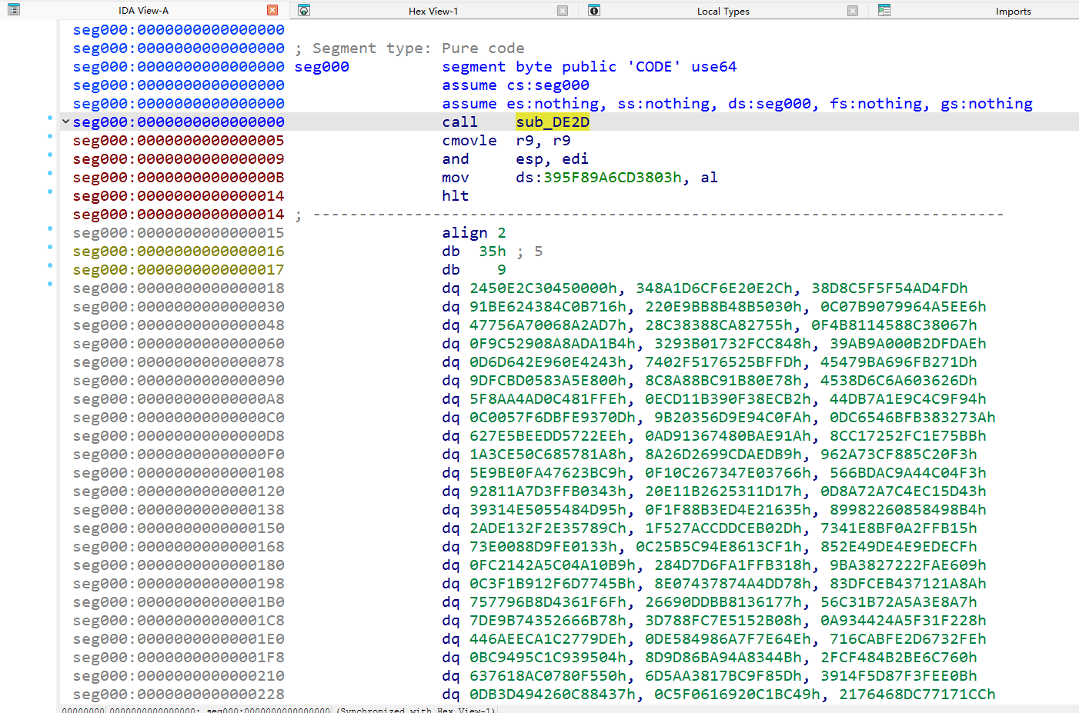Screen dimensions: 1079x713
Task: Click the value 3293B01732FCC848h
Action: tap(733, 343)
